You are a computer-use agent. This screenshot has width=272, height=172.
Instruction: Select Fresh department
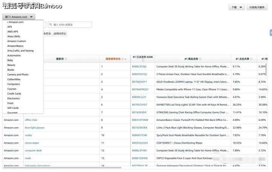coord(11,103)
